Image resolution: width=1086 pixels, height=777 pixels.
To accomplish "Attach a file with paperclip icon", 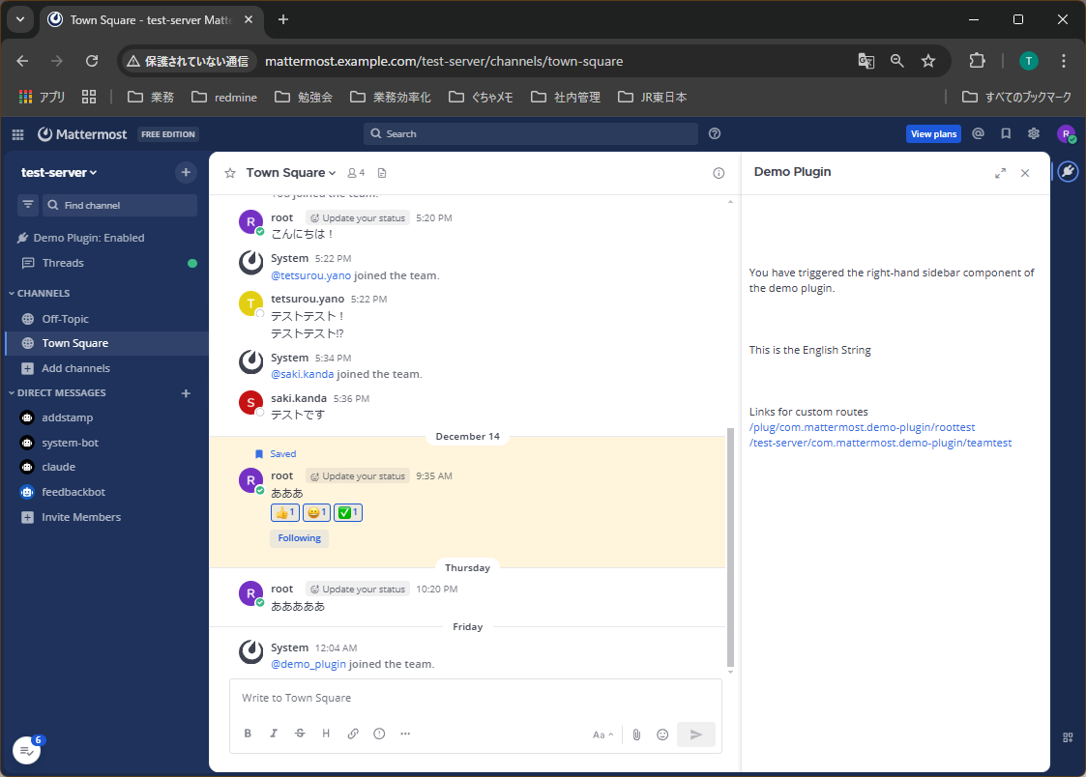I will point(636,734).
